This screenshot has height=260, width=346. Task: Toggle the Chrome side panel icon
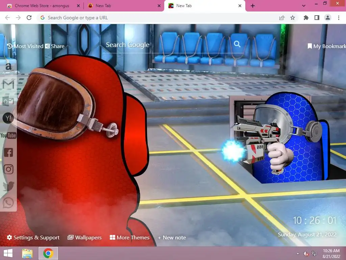(317, 18)
